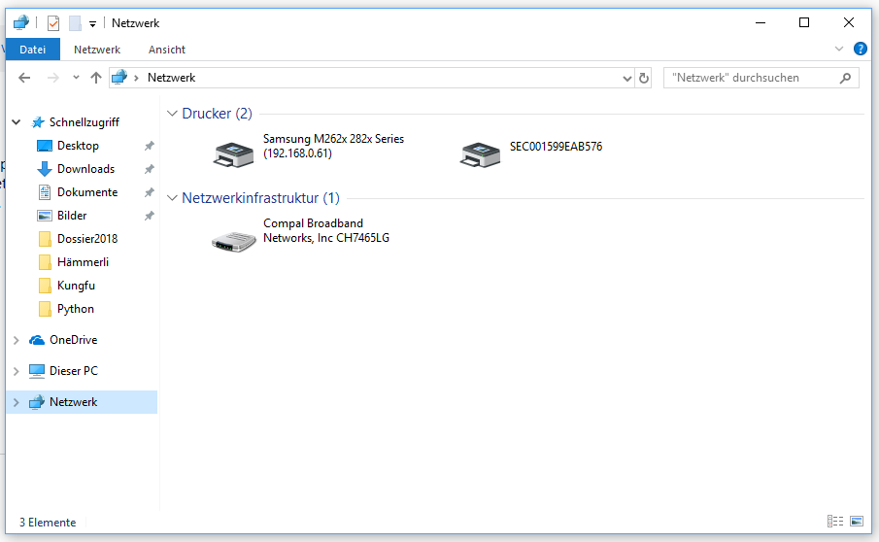The image size is (879, 542).
Task: Open the Ansicht ribbon tab
Action: (166, 50)
